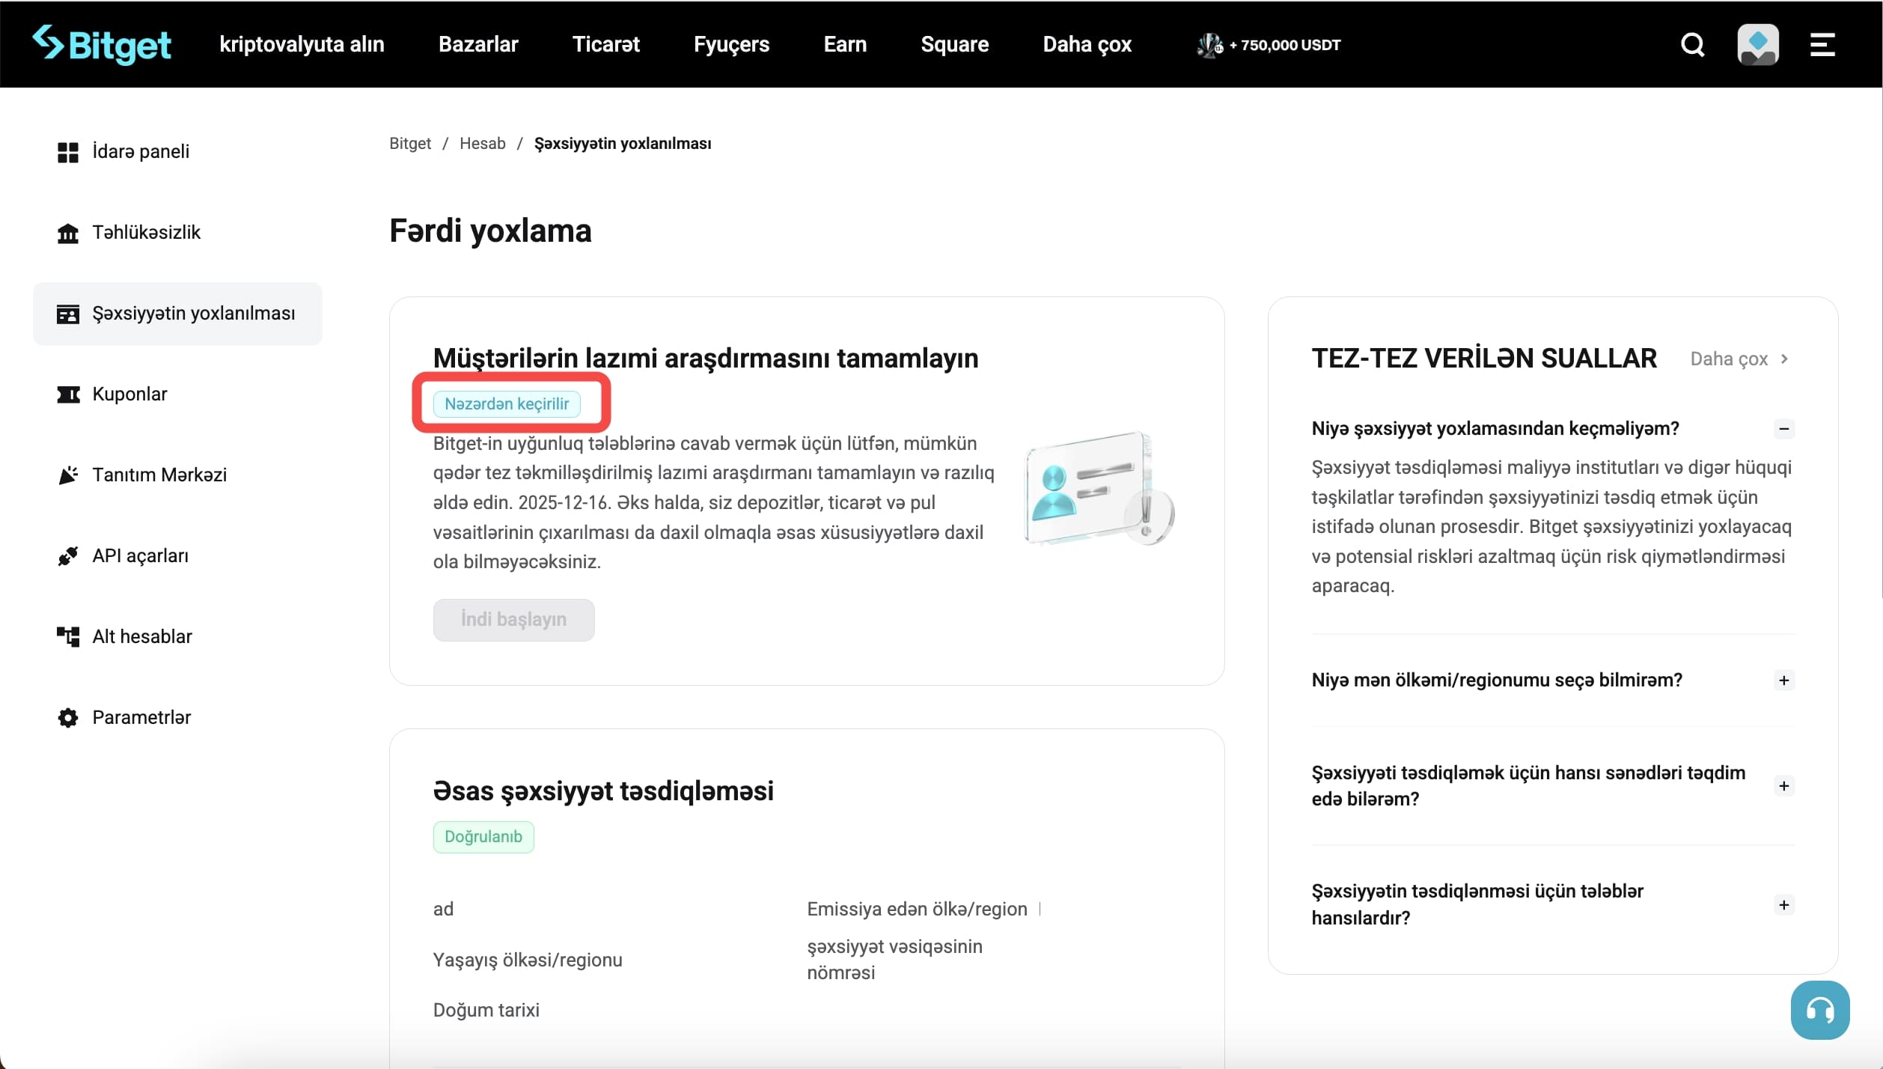Open the Bazarlar navigation menu
The height and width of the screenshot is (1069, 1883).
tap(478, 44)
